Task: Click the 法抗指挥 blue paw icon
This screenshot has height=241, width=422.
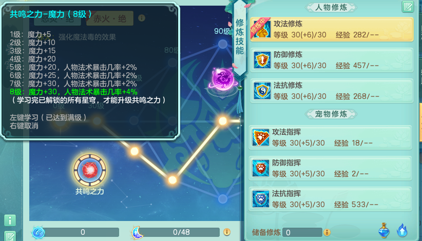Action: tap(260, 199)
